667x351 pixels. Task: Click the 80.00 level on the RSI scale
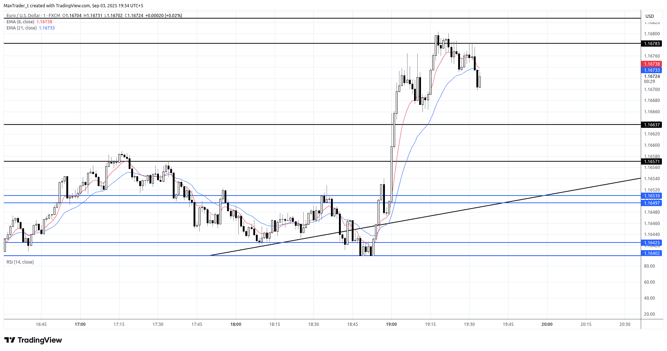(x=649, y=266)
